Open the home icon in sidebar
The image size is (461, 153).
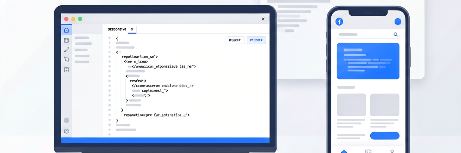point(66,30)
